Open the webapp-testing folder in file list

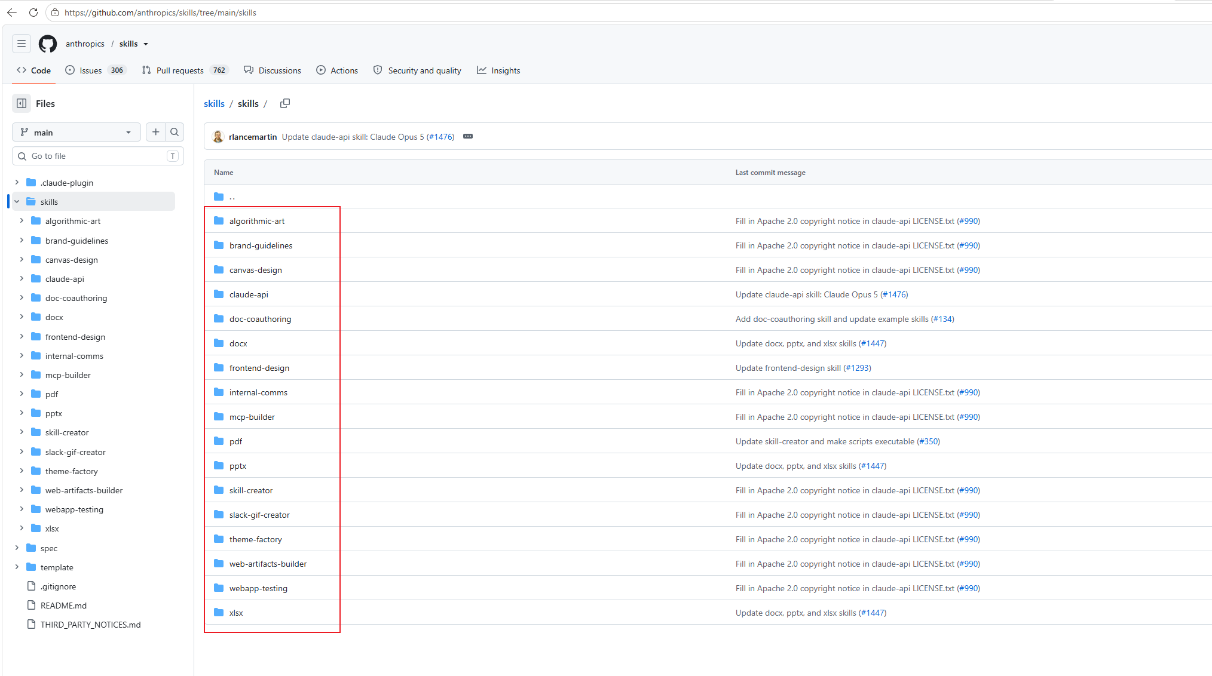click(x=258, y=588)
